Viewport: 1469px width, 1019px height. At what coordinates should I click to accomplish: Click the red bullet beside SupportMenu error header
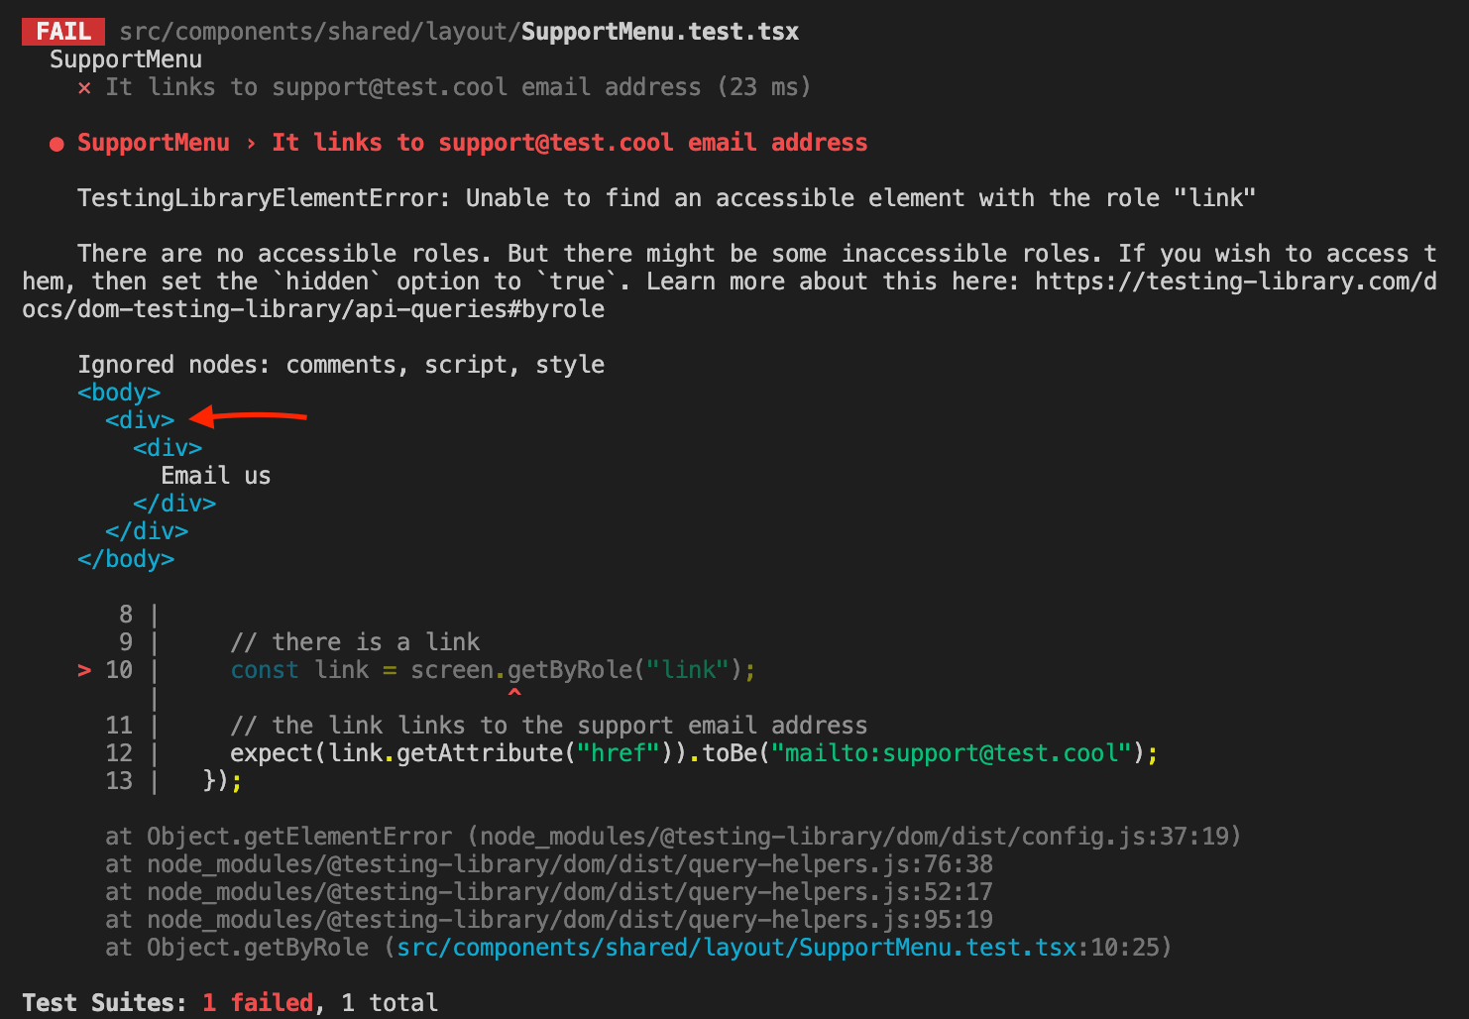(x=56, y=144)
